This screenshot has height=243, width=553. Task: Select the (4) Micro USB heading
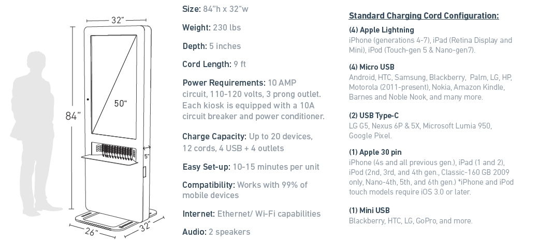(x=371, y=67)
